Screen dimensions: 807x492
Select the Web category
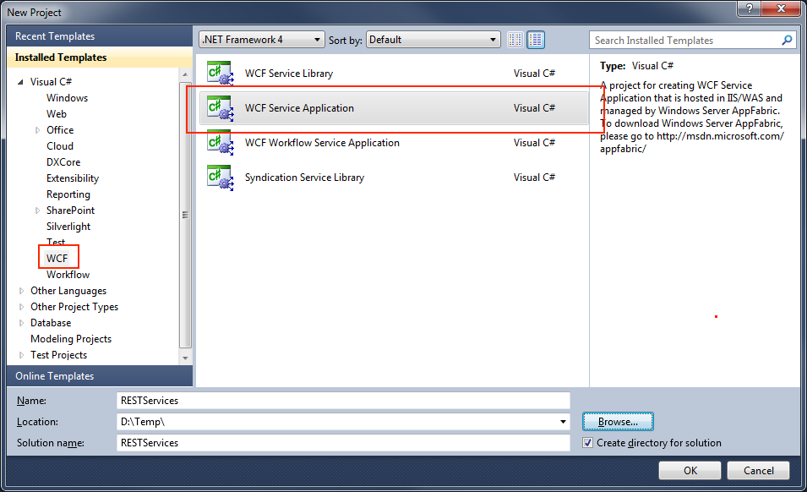point(56,114)
